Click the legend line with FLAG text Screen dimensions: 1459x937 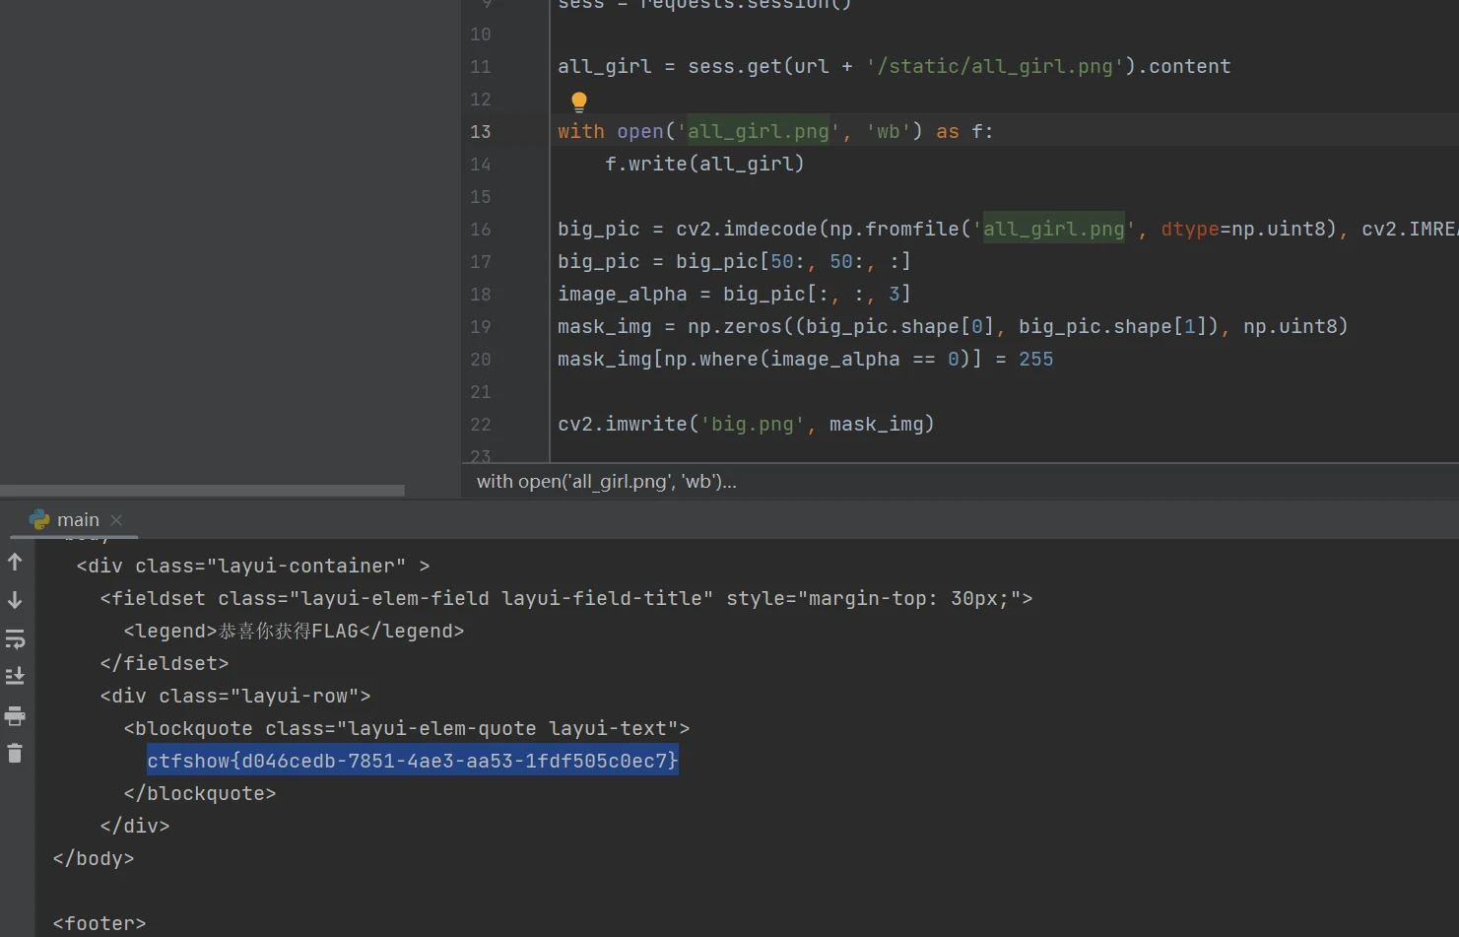(x=294, y=631)
